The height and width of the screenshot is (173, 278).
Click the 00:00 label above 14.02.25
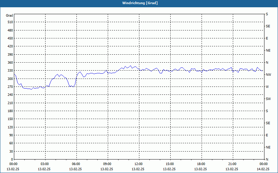[x=263, y=164]
